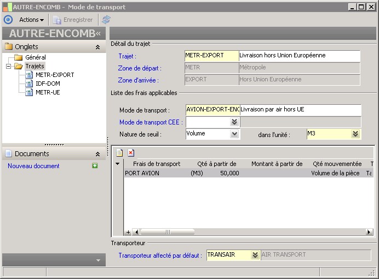The width and height of the screenshot is (379, 279).
Task: Click the grid scroll right arrow
Action: point(369,232)
